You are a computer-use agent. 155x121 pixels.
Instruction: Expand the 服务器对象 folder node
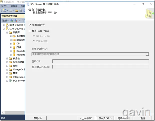point(7,62)
